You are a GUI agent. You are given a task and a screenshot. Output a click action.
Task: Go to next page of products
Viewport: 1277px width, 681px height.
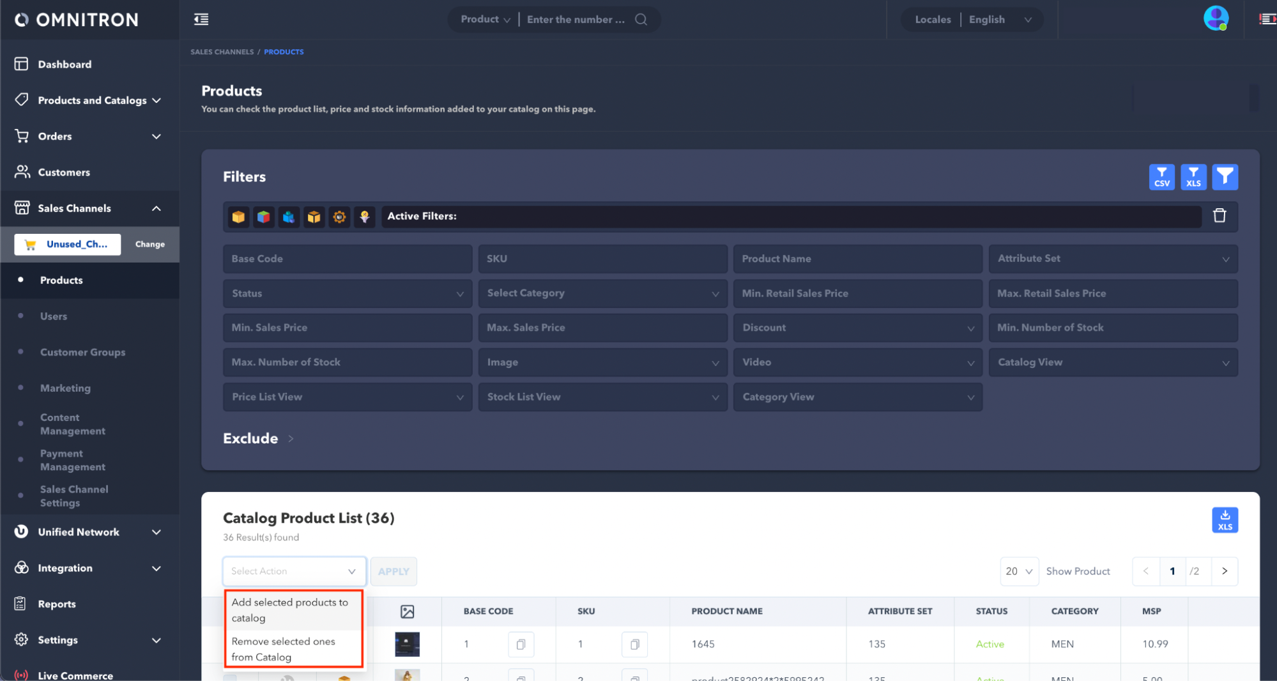[x=1224, y=571]
